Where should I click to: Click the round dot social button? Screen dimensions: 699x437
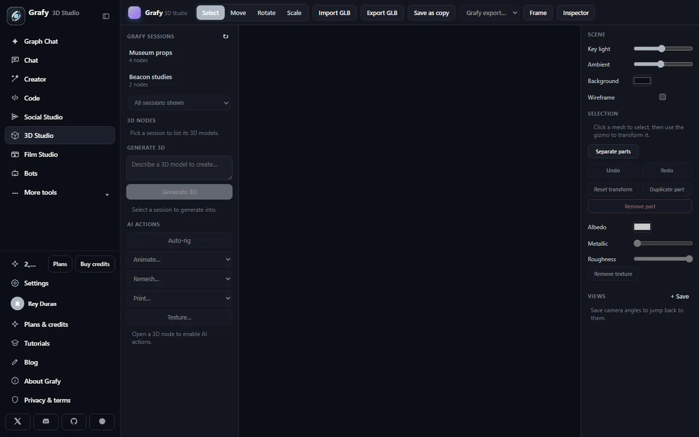(102, 421)
